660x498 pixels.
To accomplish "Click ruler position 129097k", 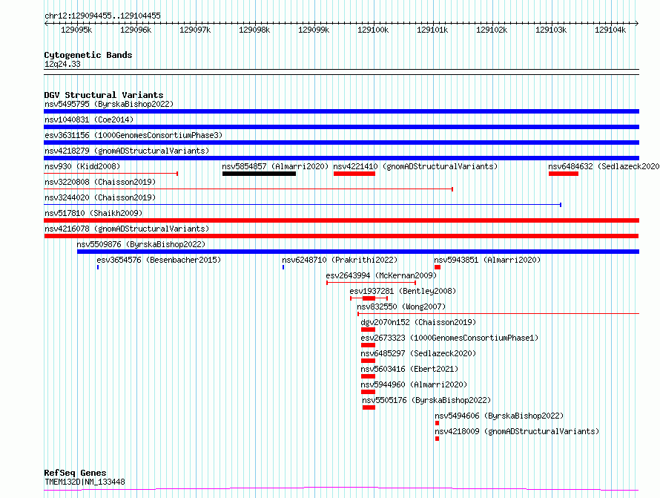I will [x=195, y=30].
